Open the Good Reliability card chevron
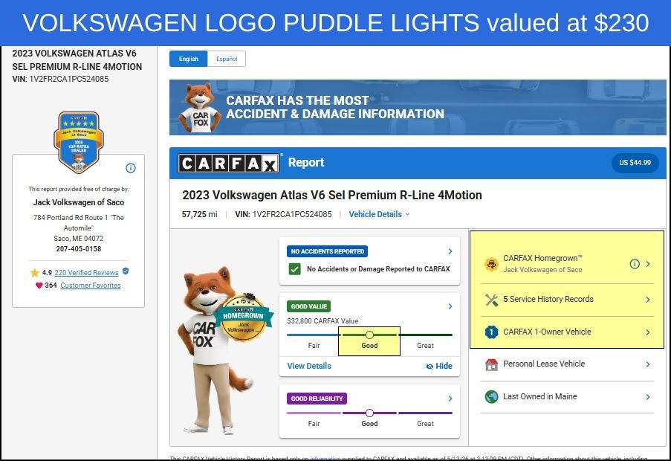Screen dimensions: 671x461 450,399
